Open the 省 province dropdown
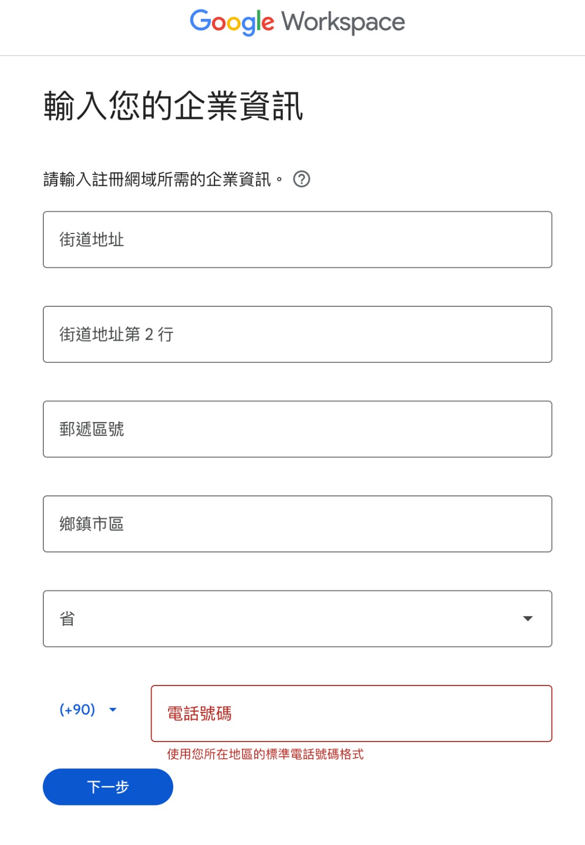The width and height of the screenshot is (585, 845). pos(298,618)
